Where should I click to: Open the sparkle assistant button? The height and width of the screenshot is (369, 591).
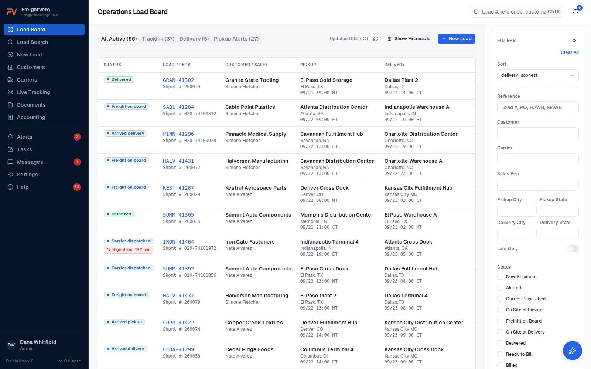pos(572,351)
